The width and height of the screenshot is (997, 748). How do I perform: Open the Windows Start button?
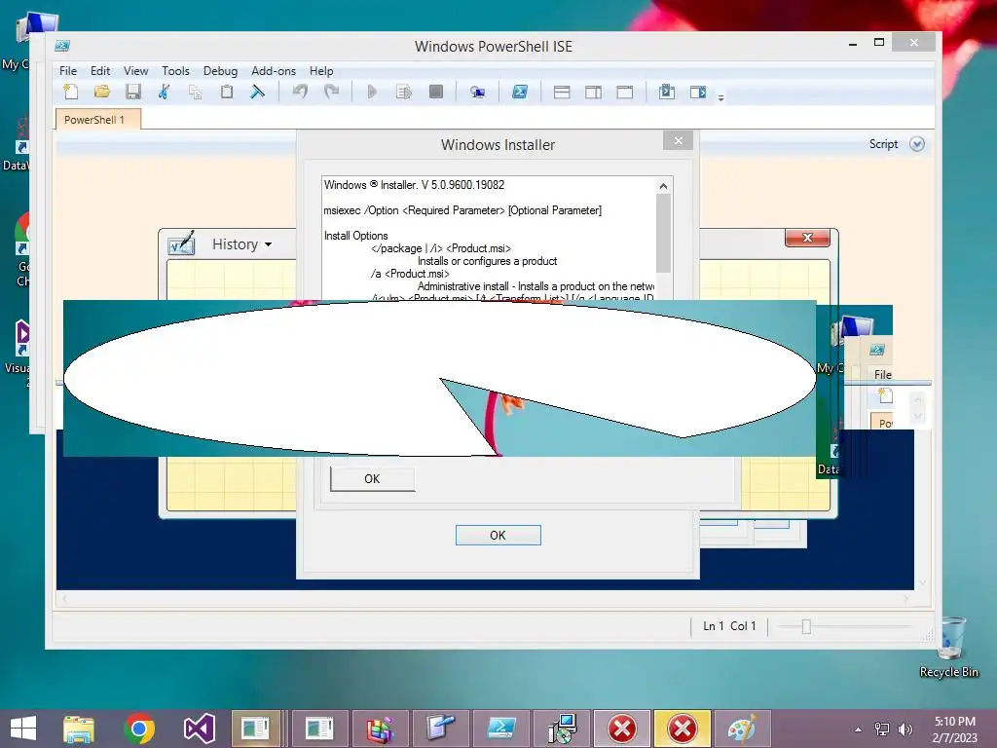coord(23,729)
